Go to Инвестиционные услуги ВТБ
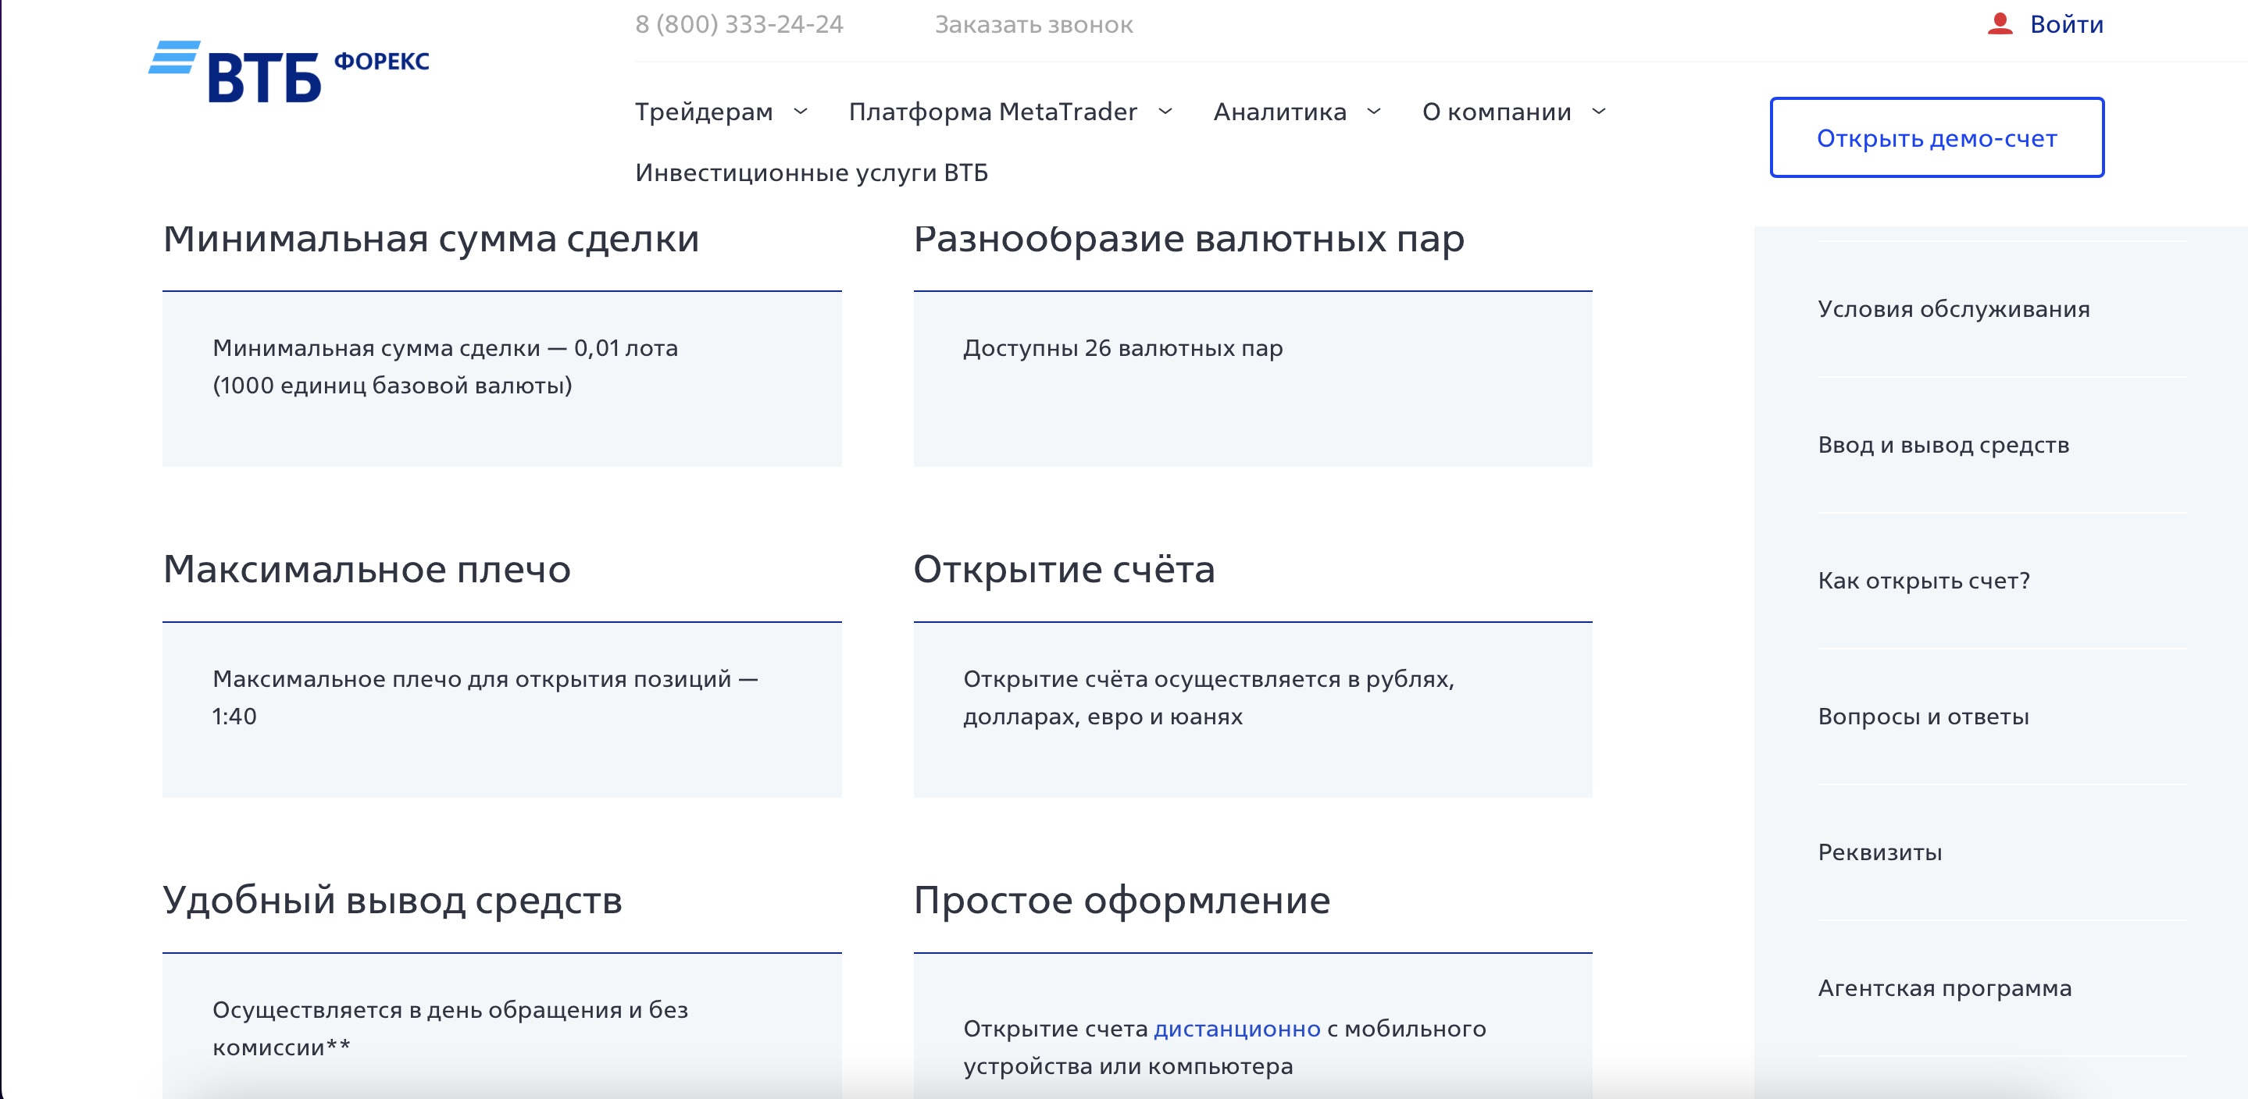 [x=811, y=172]
